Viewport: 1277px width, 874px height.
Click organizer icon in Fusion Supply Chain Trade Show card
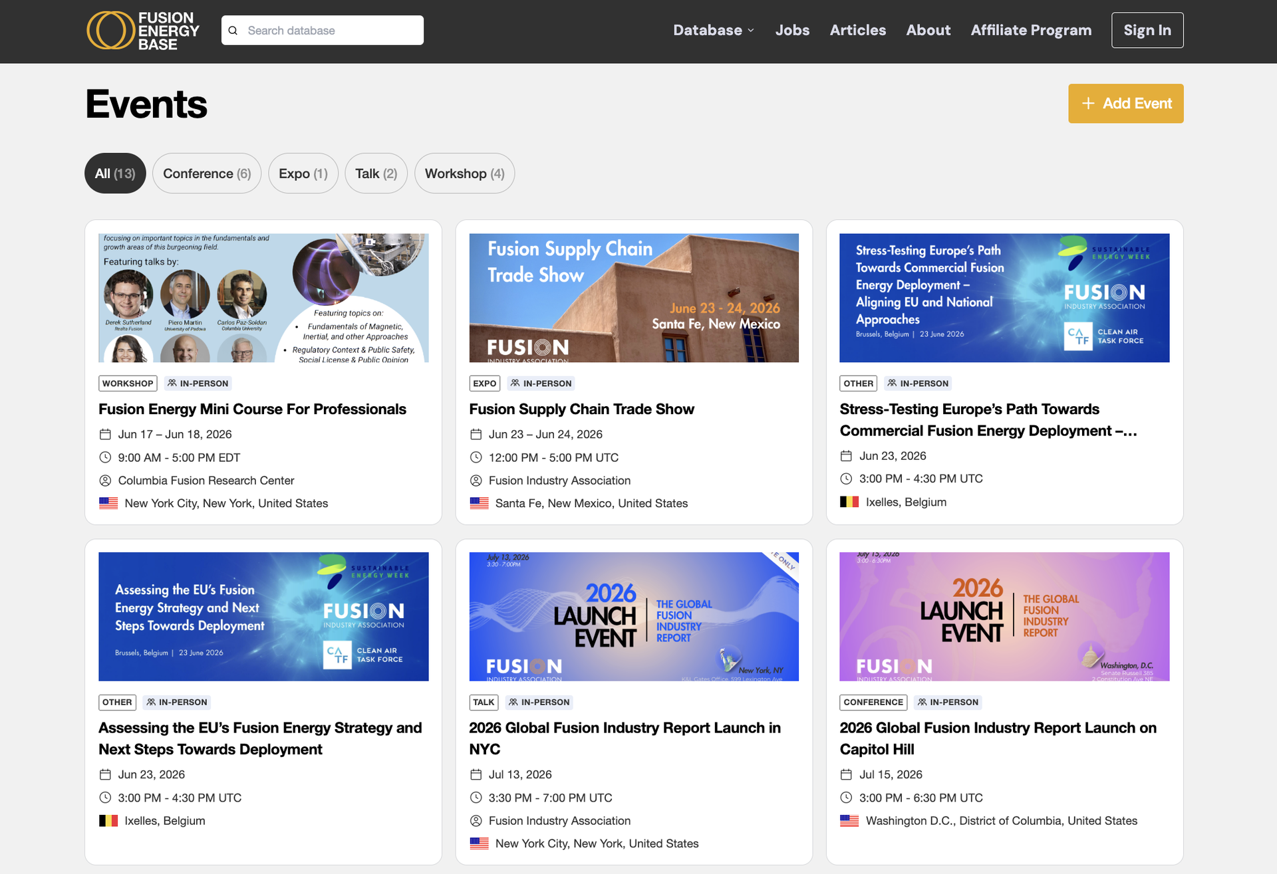pyautogui.click(x=476, y=481)
